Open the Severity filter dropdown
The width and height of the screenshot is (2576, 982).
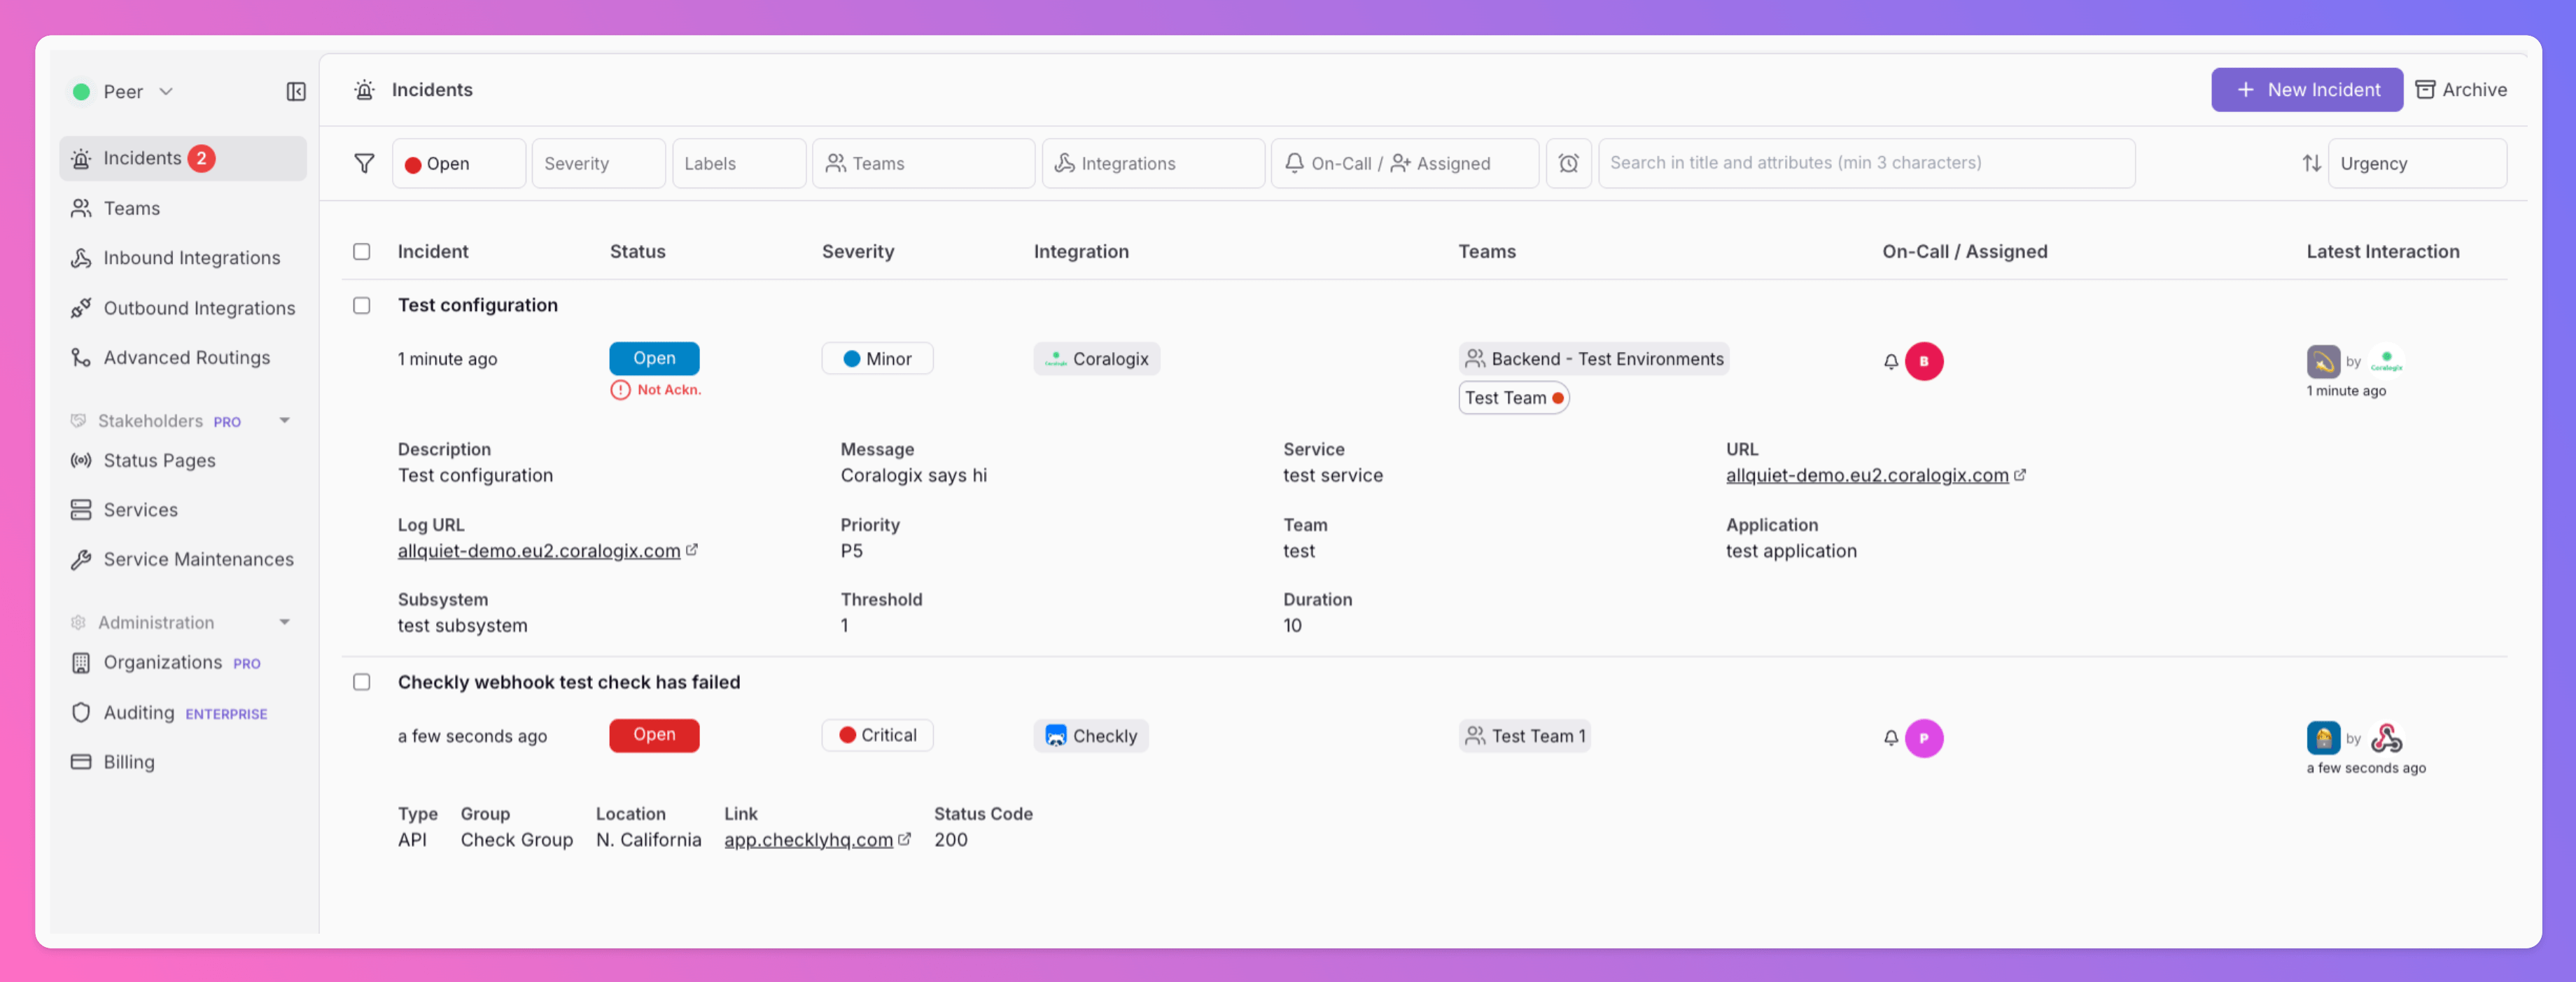[597, 163]
